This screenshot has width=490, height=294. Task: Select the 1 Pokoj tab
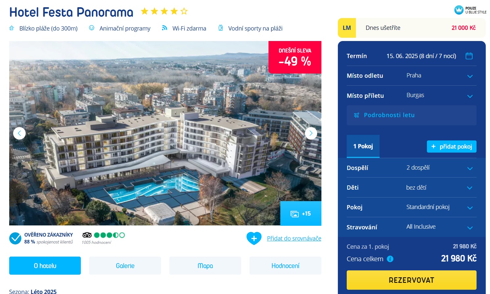point(363,146)
